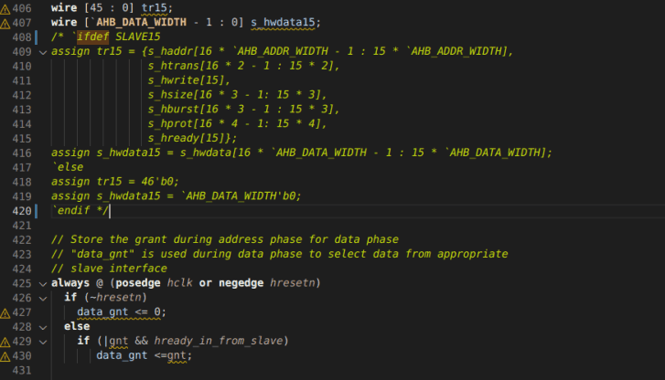The width and height of the screenshot is (665, 380).
Task: Collapse the assign tr15 block at line 409
Action: pyautogui.click(x=42, y=51)
